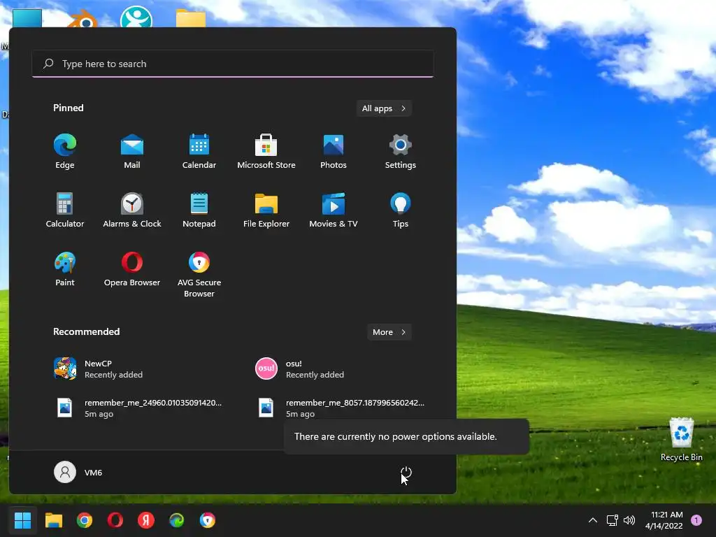Open Edge Dev from the taskbar

177,520
